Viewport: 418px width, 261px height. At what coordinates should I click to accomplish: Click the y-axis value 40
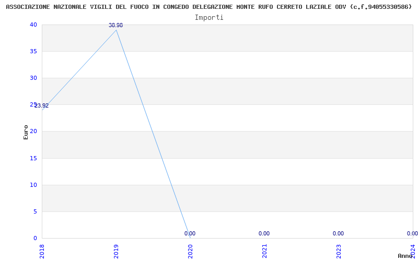(x=33, y=25)
